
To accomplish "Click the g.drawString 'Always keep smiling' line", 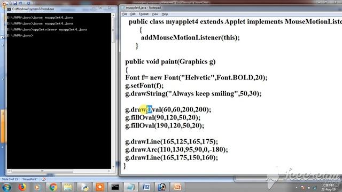I will pyautogui.click(x=193, y=94).
